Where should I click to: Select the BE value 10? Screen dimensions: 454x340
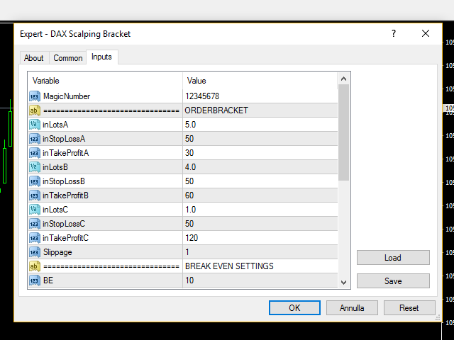point(189,280)
